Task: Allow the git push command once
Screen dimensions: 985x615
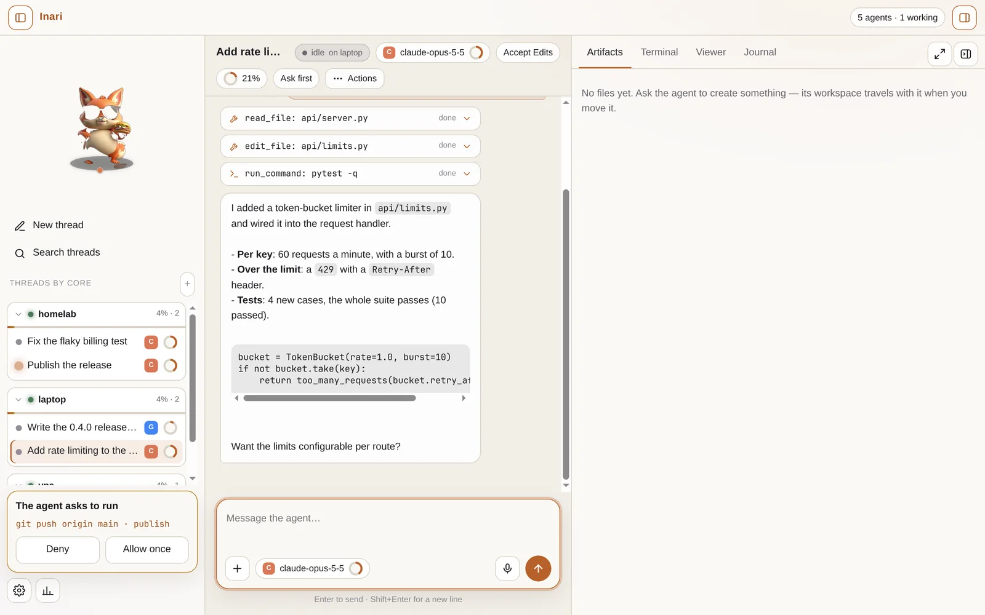Action: [147, 549]
